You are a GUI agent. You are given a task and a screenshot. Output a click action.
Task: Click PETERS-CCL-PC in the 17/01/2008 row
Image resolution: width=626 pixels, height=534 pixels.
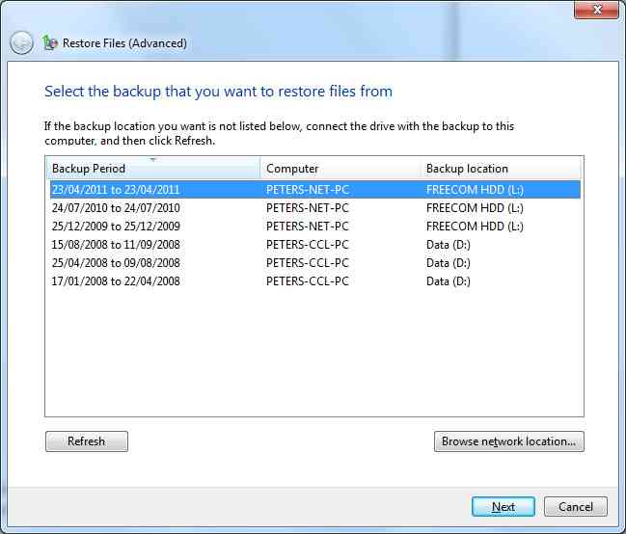pos(308,281)
